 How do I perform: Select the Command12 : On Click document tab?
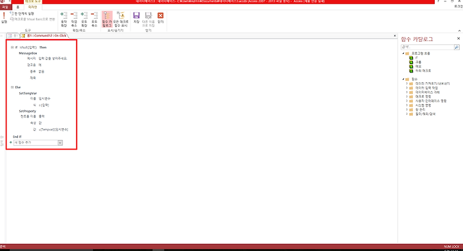44,36
